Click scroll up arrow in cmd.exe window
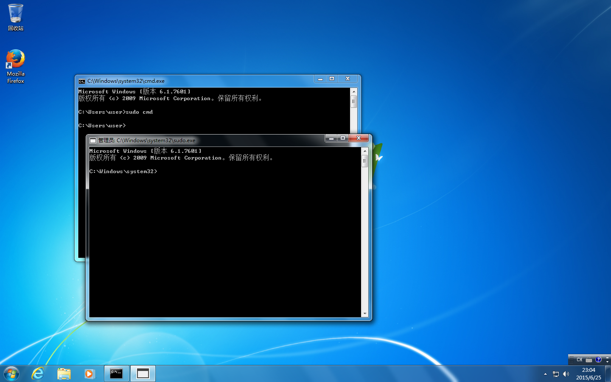The height and width of the screenshot is (382, 611). (x=353, y=92)
